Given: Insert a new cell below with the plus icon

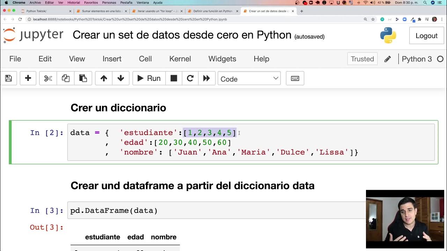Looking at the screenshot, I should tap(28, 78).
